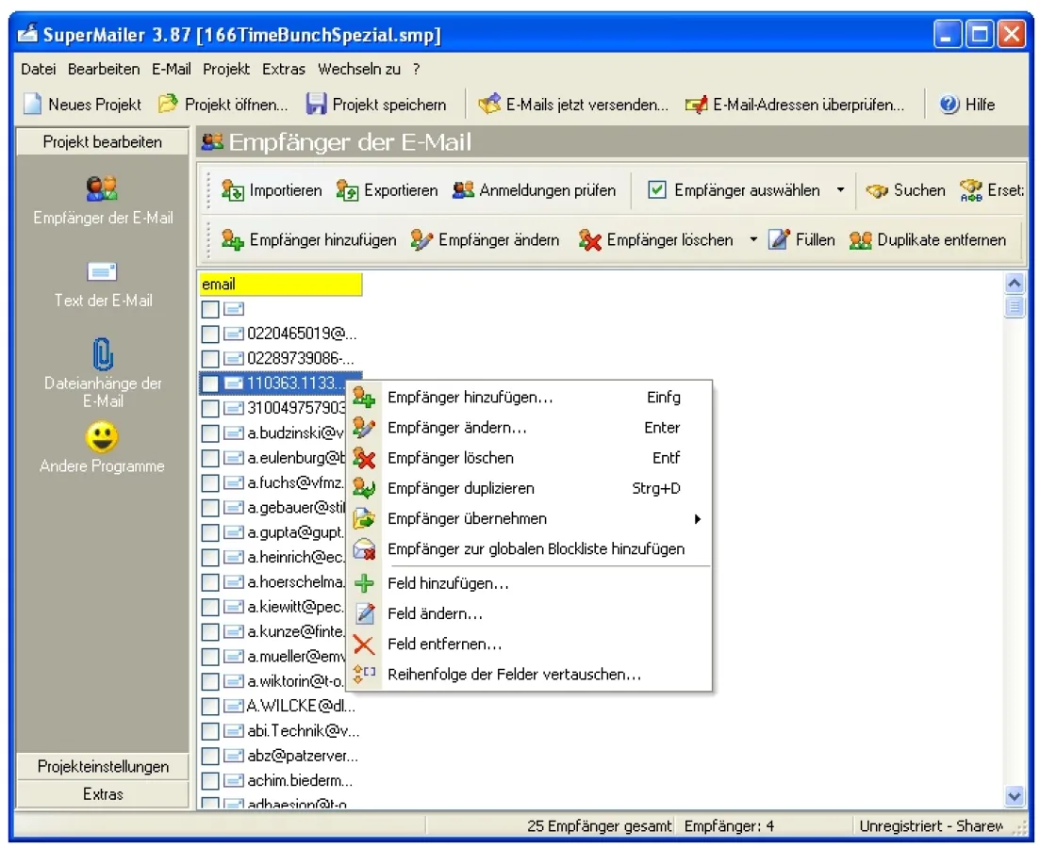Click E-Mails jetzt versenden icon
Screen dimensions: 1040x848
pos(488,105)
